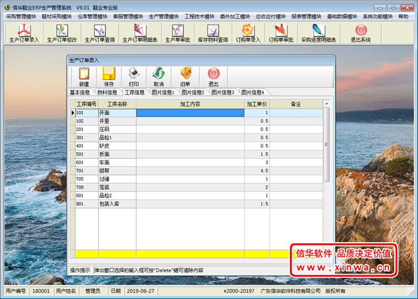This screenshot has height=299, width=418.
Task: Switch to 图片信息4 tab
Action: coord(252,92)
